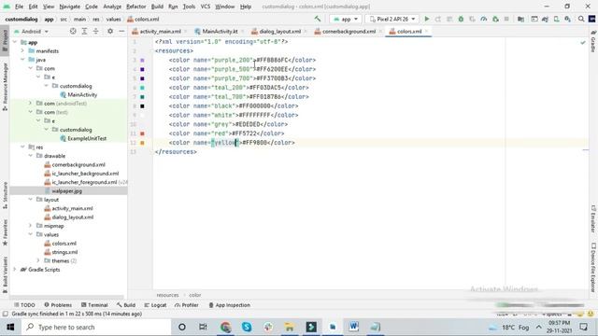Click Attach Debugger to Android Process icon
This screenshot has height=336, width=598.
click(495, 19)
